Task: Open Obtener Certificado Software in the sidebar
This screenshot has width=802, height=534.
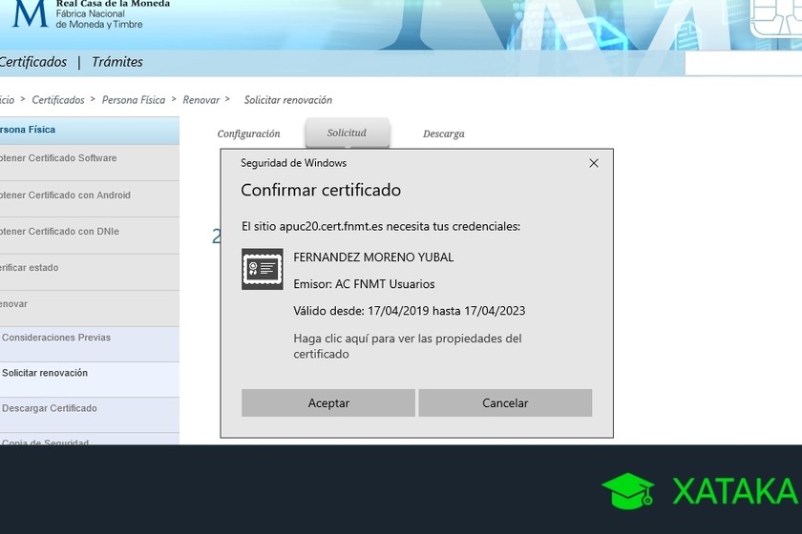Action: coord(59,158)
